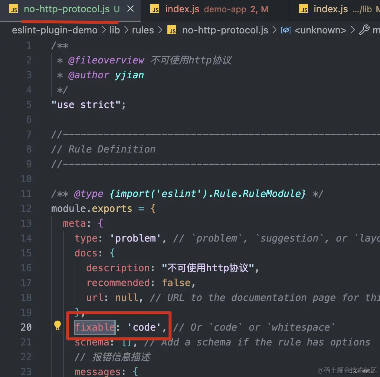The height and width of the screenshot is (377, 380).
Task: Open the <unknown> symbol breadcrumb
Action: (320, 30)
